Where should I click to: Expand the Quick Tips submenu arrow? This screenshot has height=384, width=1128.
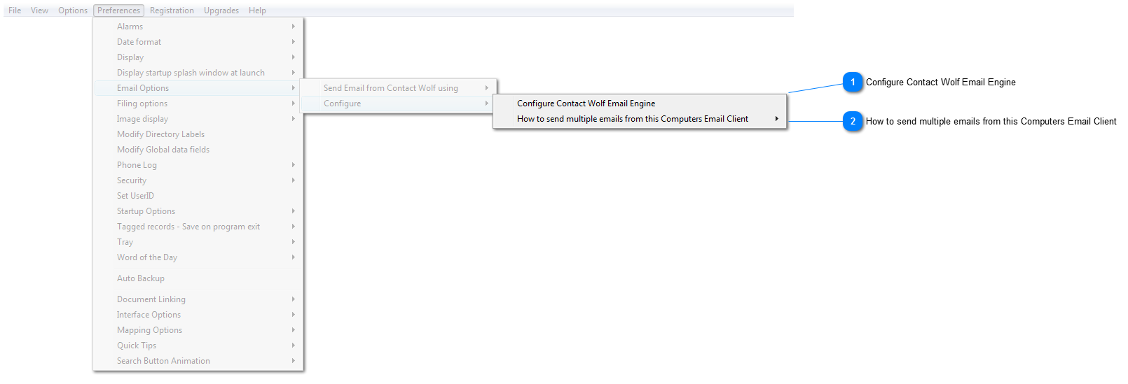(294, 346)
